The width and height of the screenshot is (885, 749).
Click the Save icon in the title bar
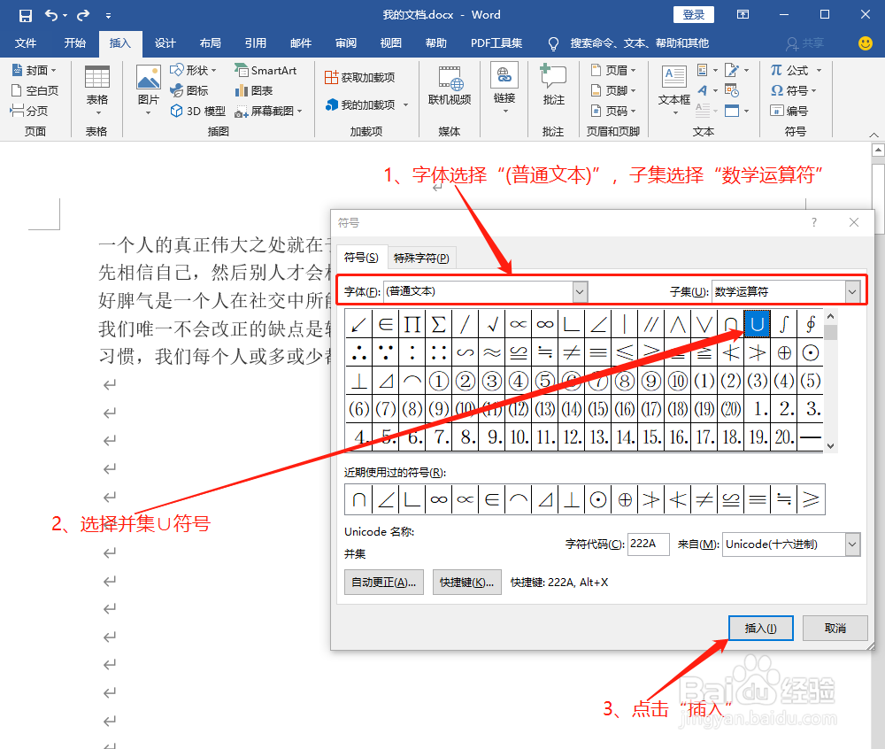tap(26, 15)
